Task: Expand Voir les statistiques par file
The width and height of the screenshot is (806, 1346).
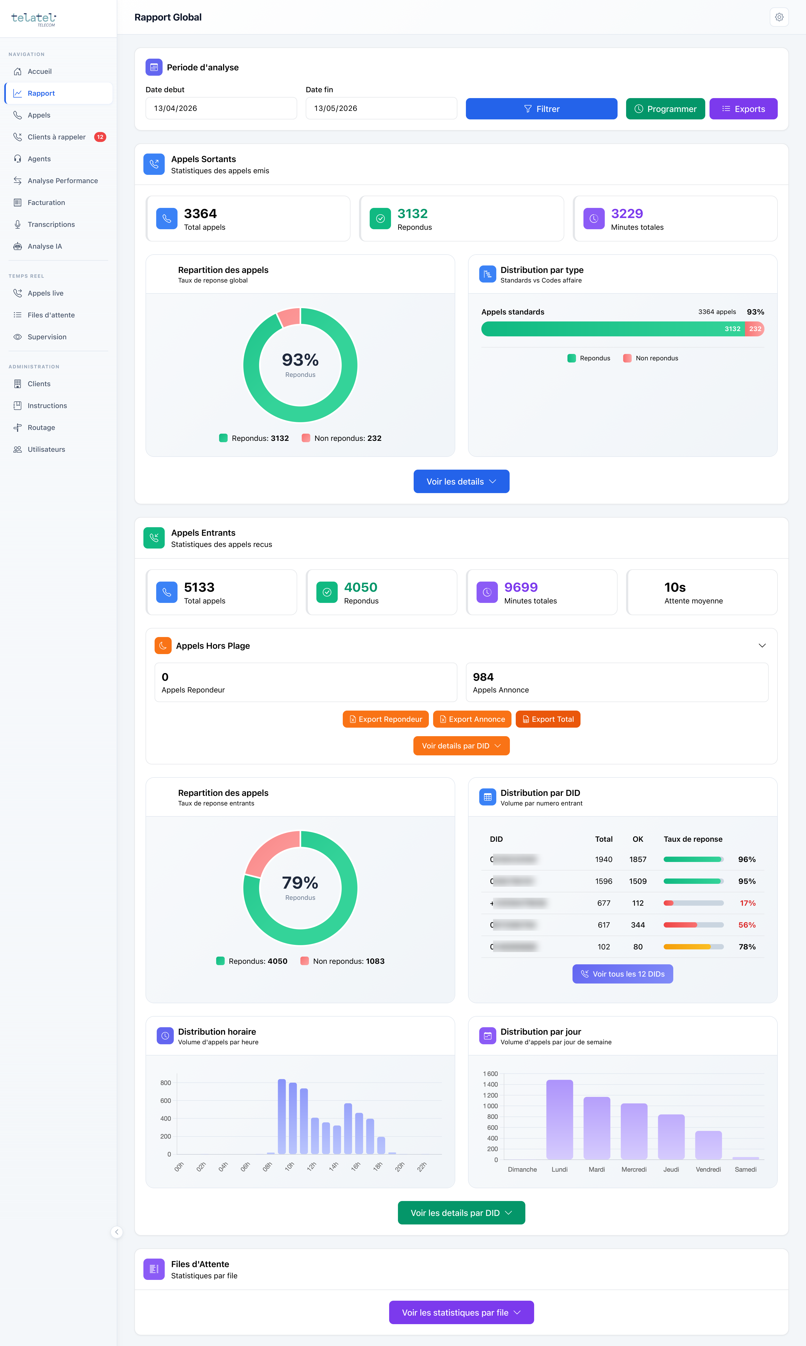Action: point(461,1312)
